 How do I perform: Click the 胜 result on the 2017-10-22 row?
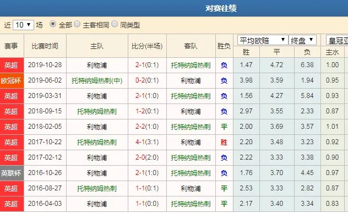point(224,142)
